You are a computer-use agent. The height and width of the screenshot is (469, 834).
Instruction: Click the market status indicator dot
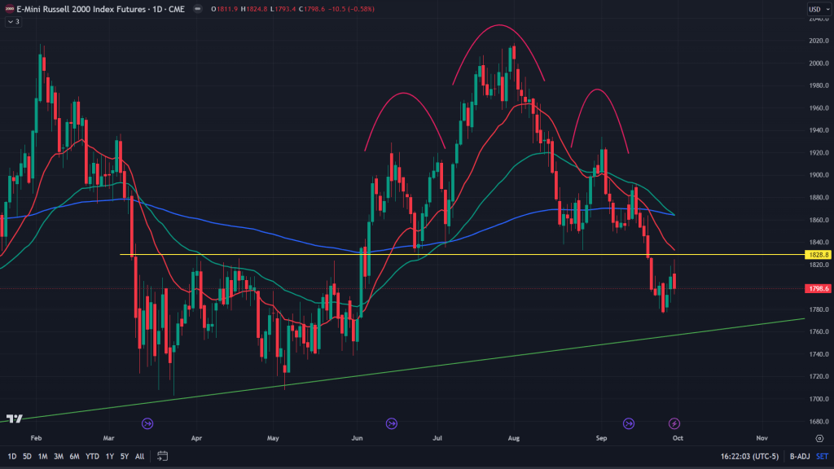199,9
